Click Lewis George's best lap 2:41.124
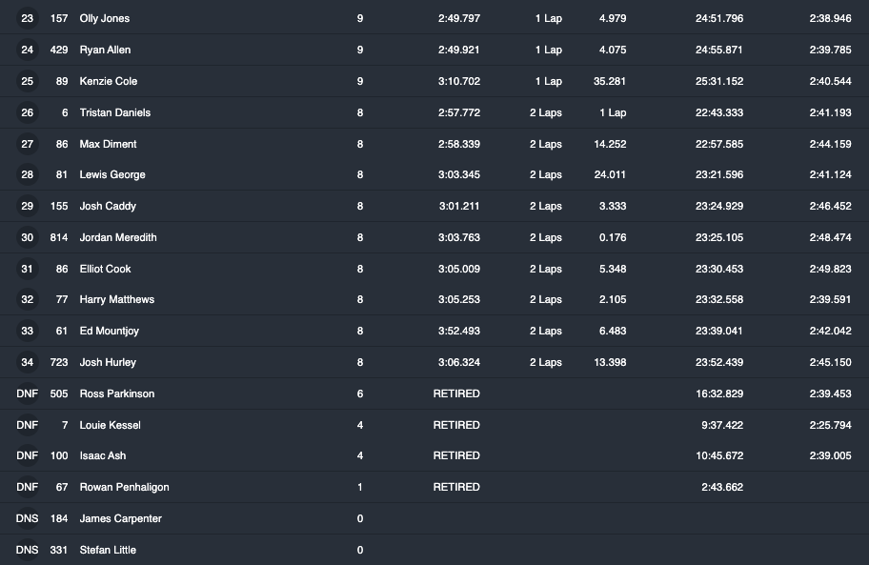This screenshot has width=869, height=565. point(830,174)
